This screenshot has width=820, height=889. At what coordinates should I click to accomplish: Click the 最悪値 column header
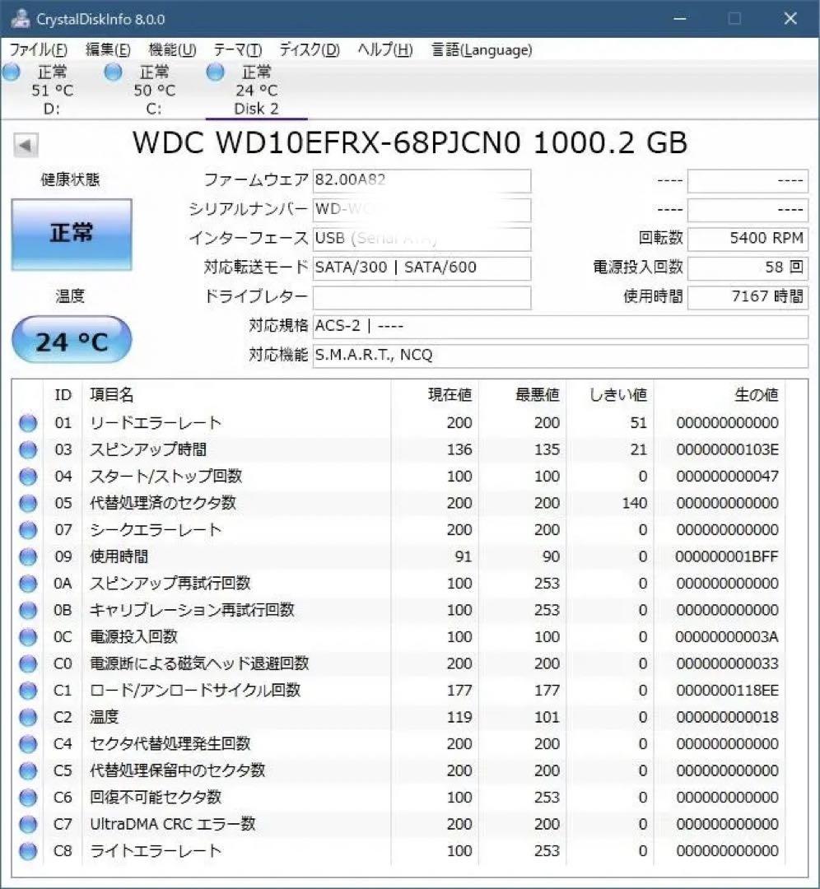coord(537,394)
